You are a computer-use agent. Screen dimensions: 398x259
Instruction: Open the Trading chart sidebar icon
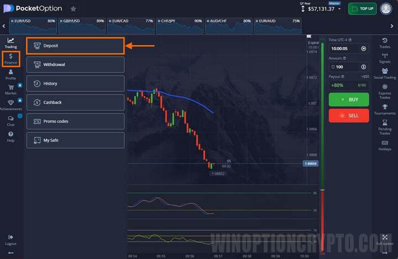11,41
